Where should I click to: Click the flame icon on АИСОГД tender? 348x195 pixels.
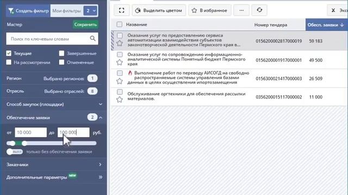[x=130, y=73]
